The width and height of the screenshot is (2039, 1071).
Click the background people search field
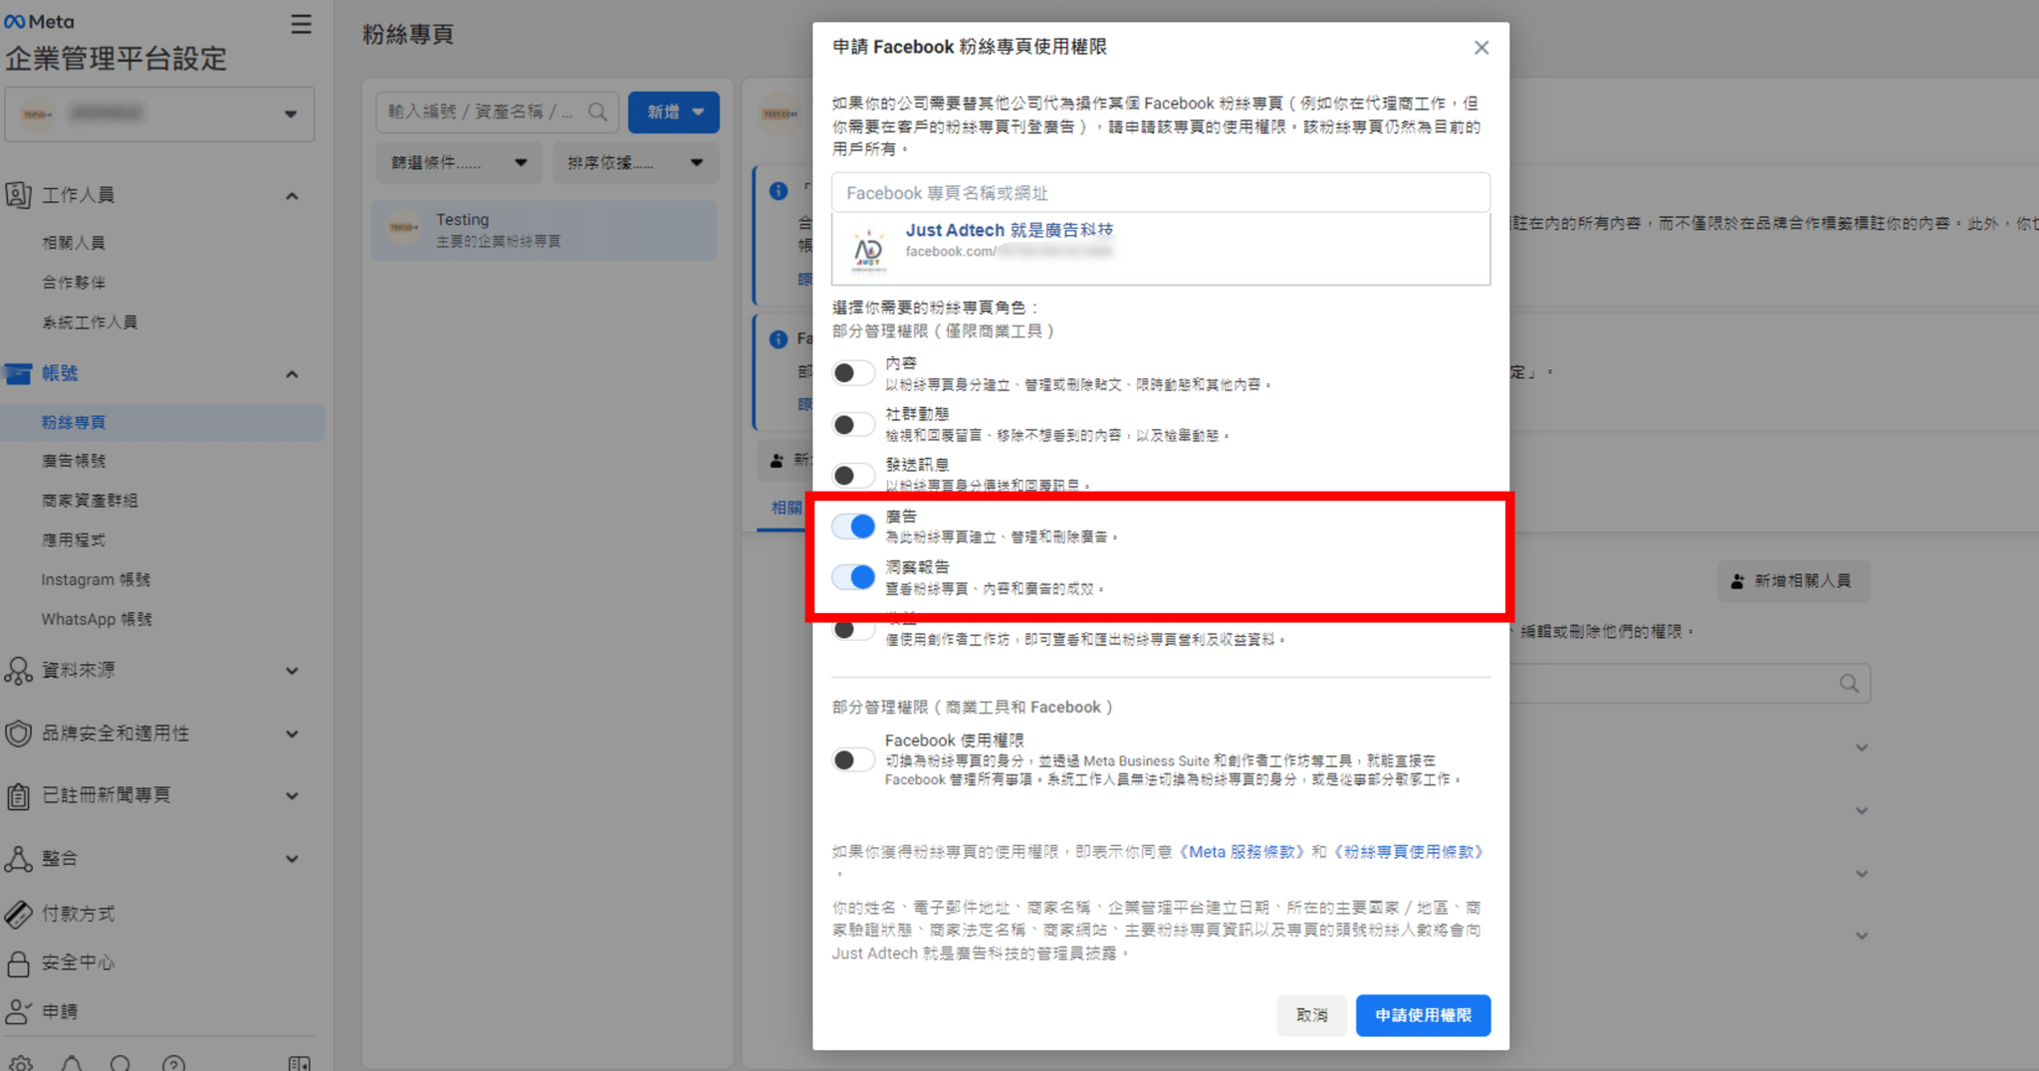click(1690, 684)
